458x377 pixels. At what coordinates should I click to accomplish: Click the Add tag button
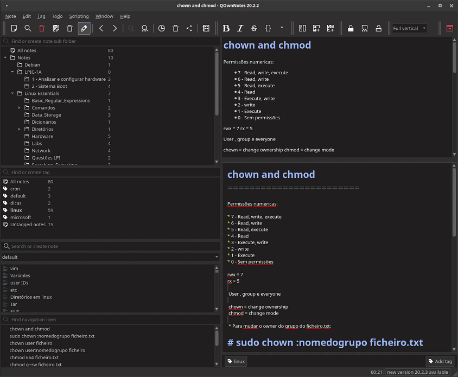440,361
